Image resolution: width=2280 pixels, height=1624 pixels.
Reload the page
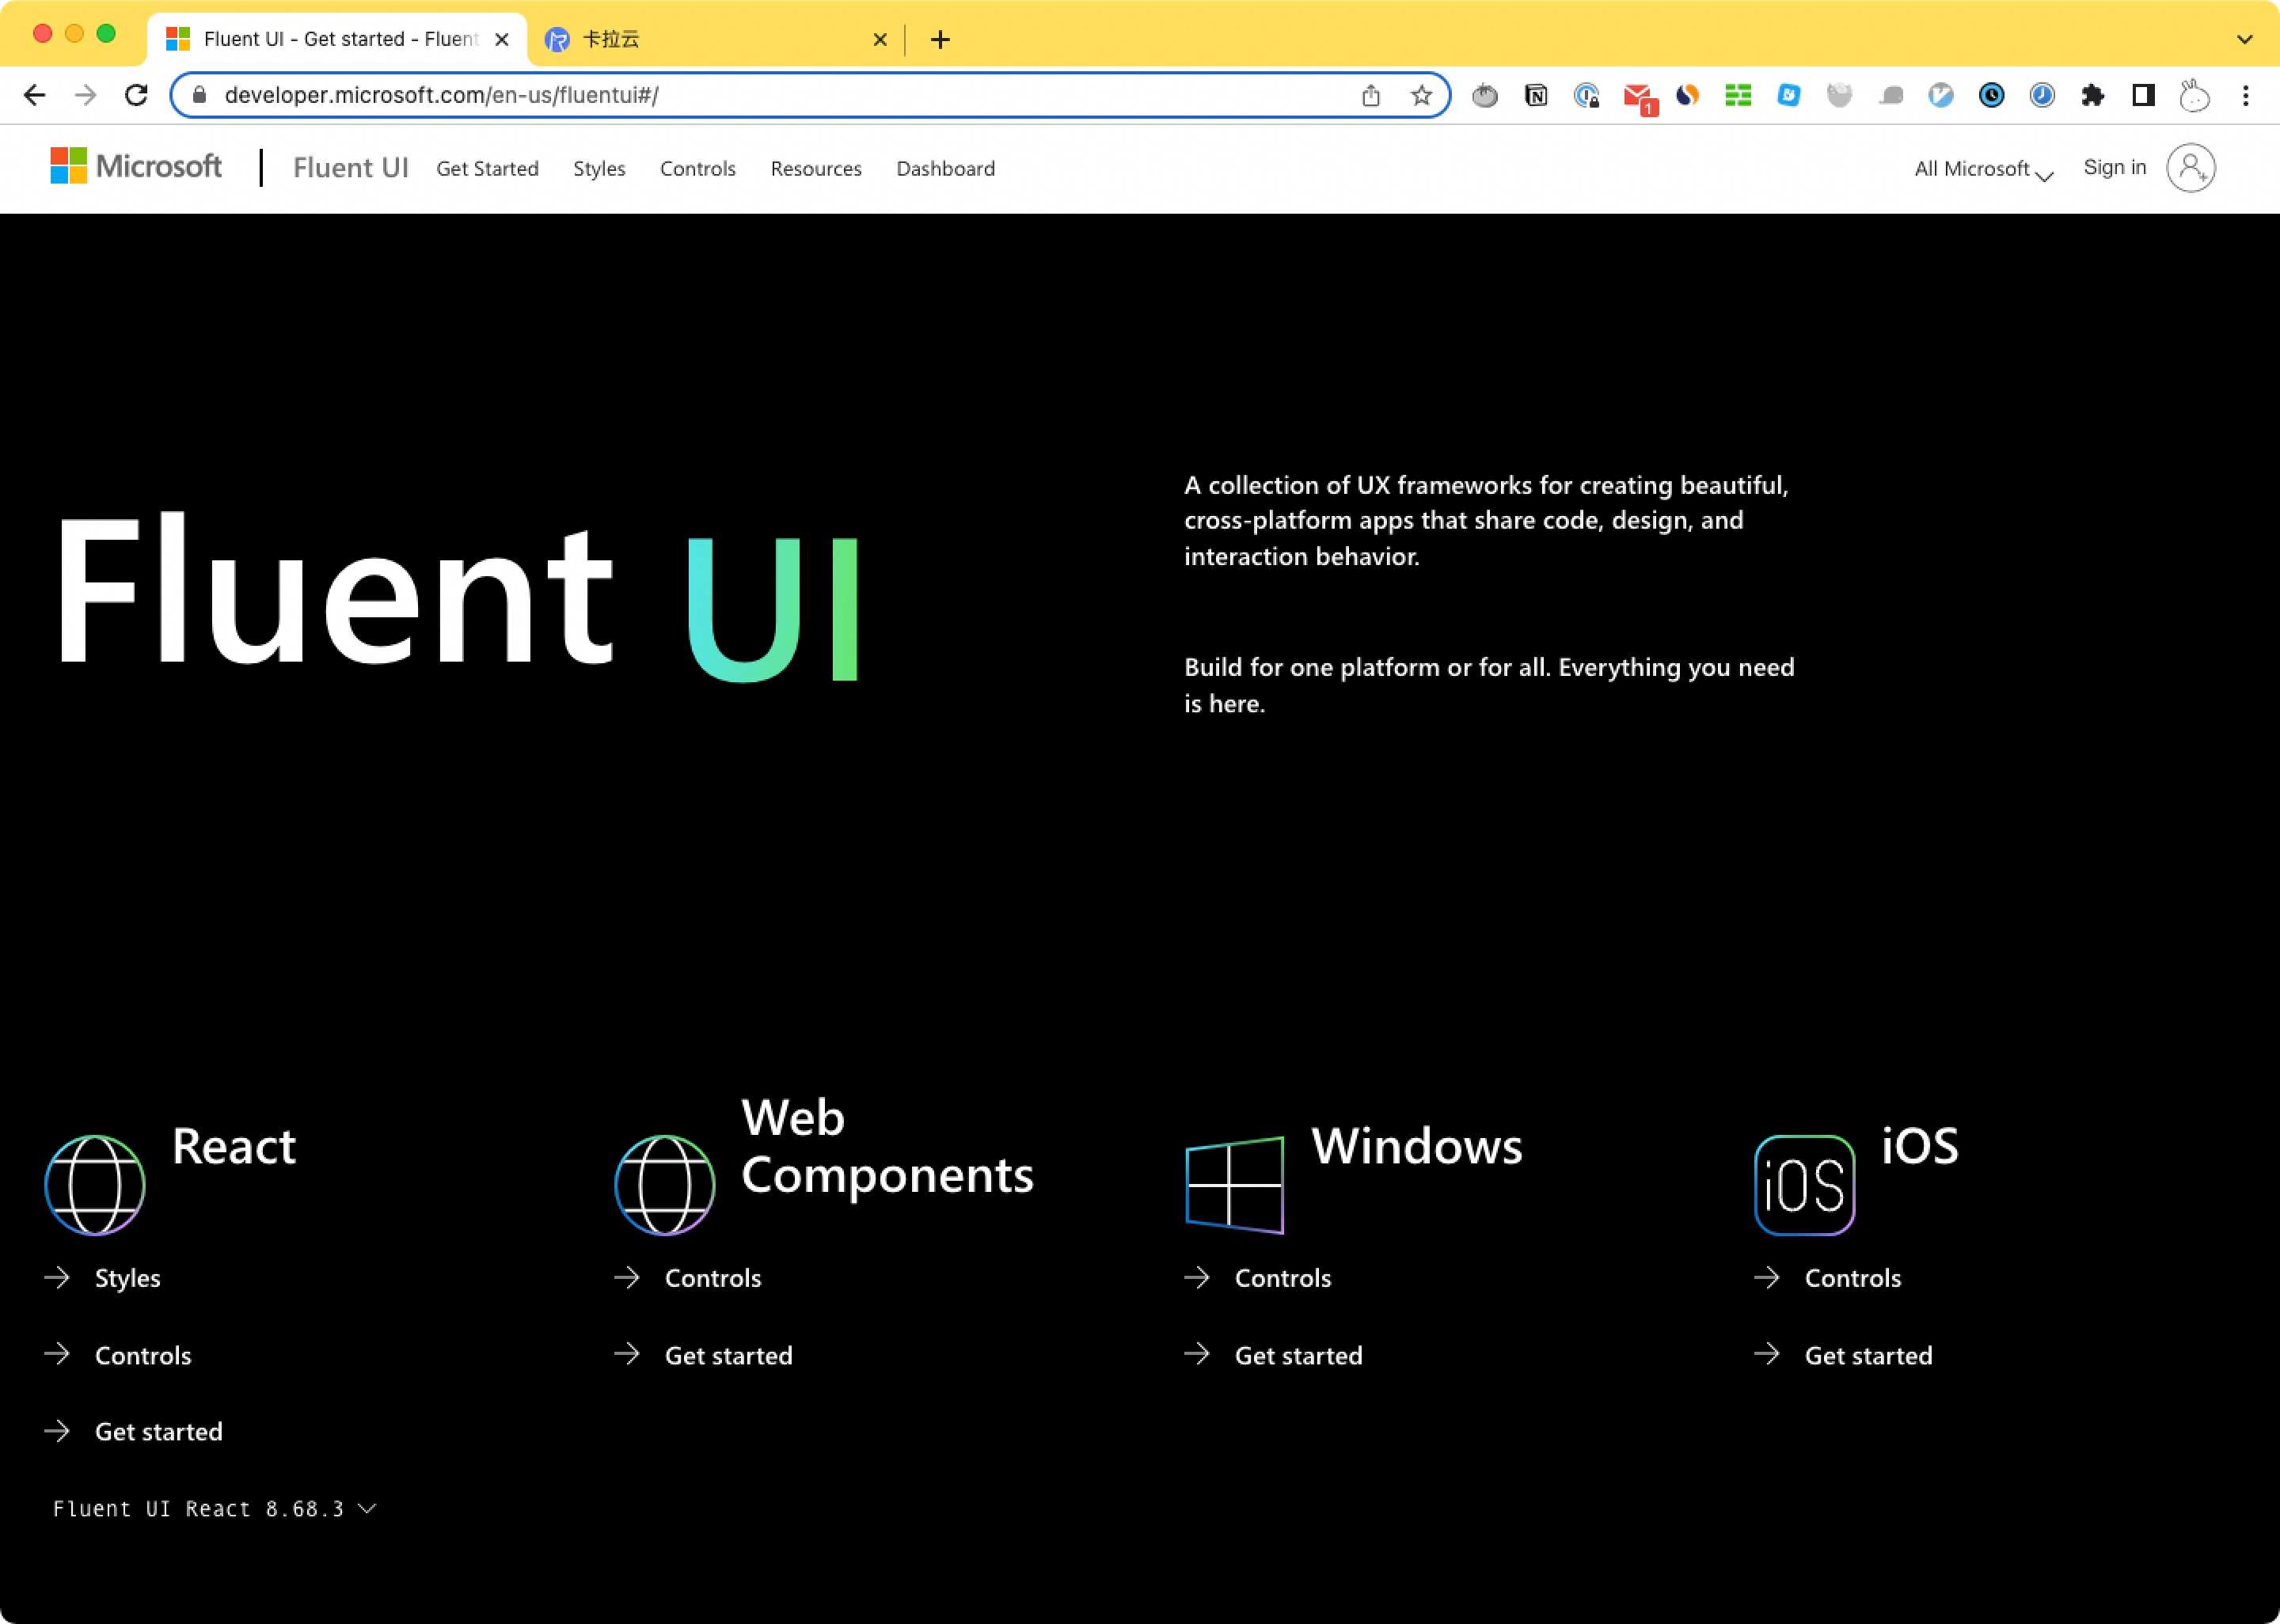coord(136,95)
